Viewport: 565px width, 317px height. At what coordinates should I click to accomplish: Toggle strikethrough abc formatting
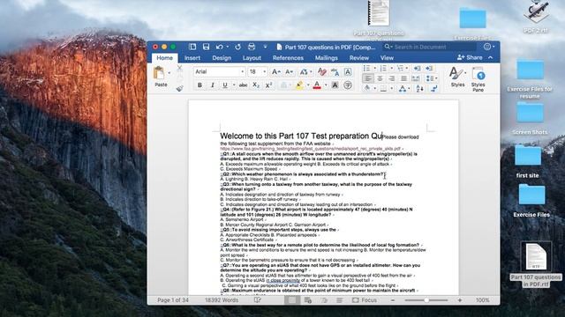pyautogui.click(x=244, y=85)
